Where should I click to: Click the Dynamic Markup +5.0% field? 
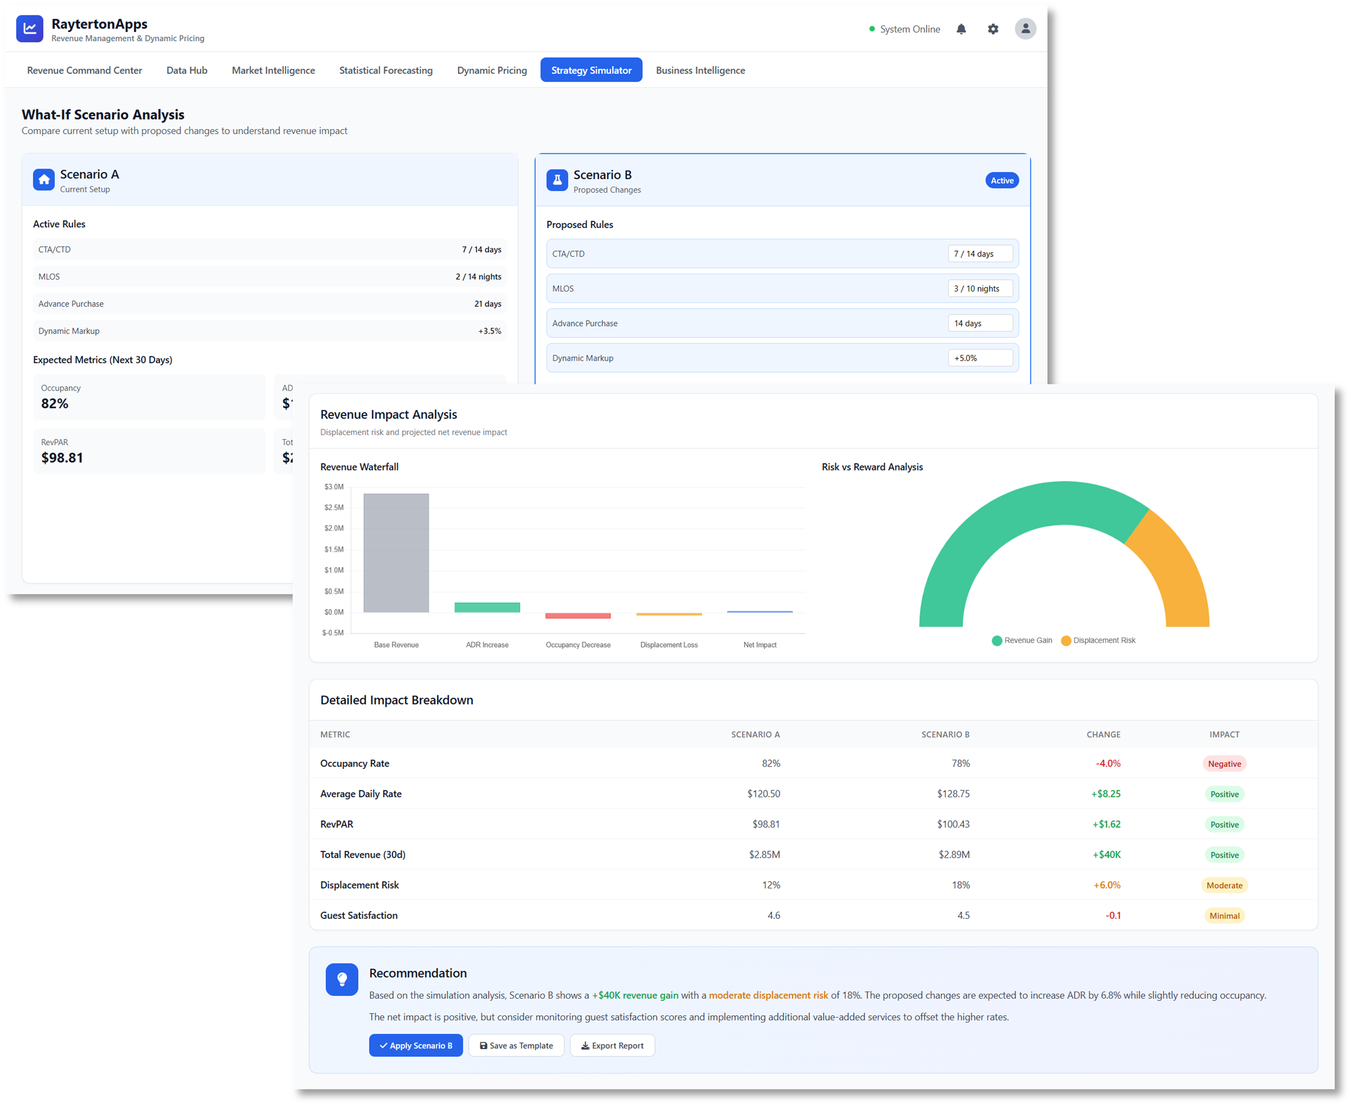tap(980, 358)
